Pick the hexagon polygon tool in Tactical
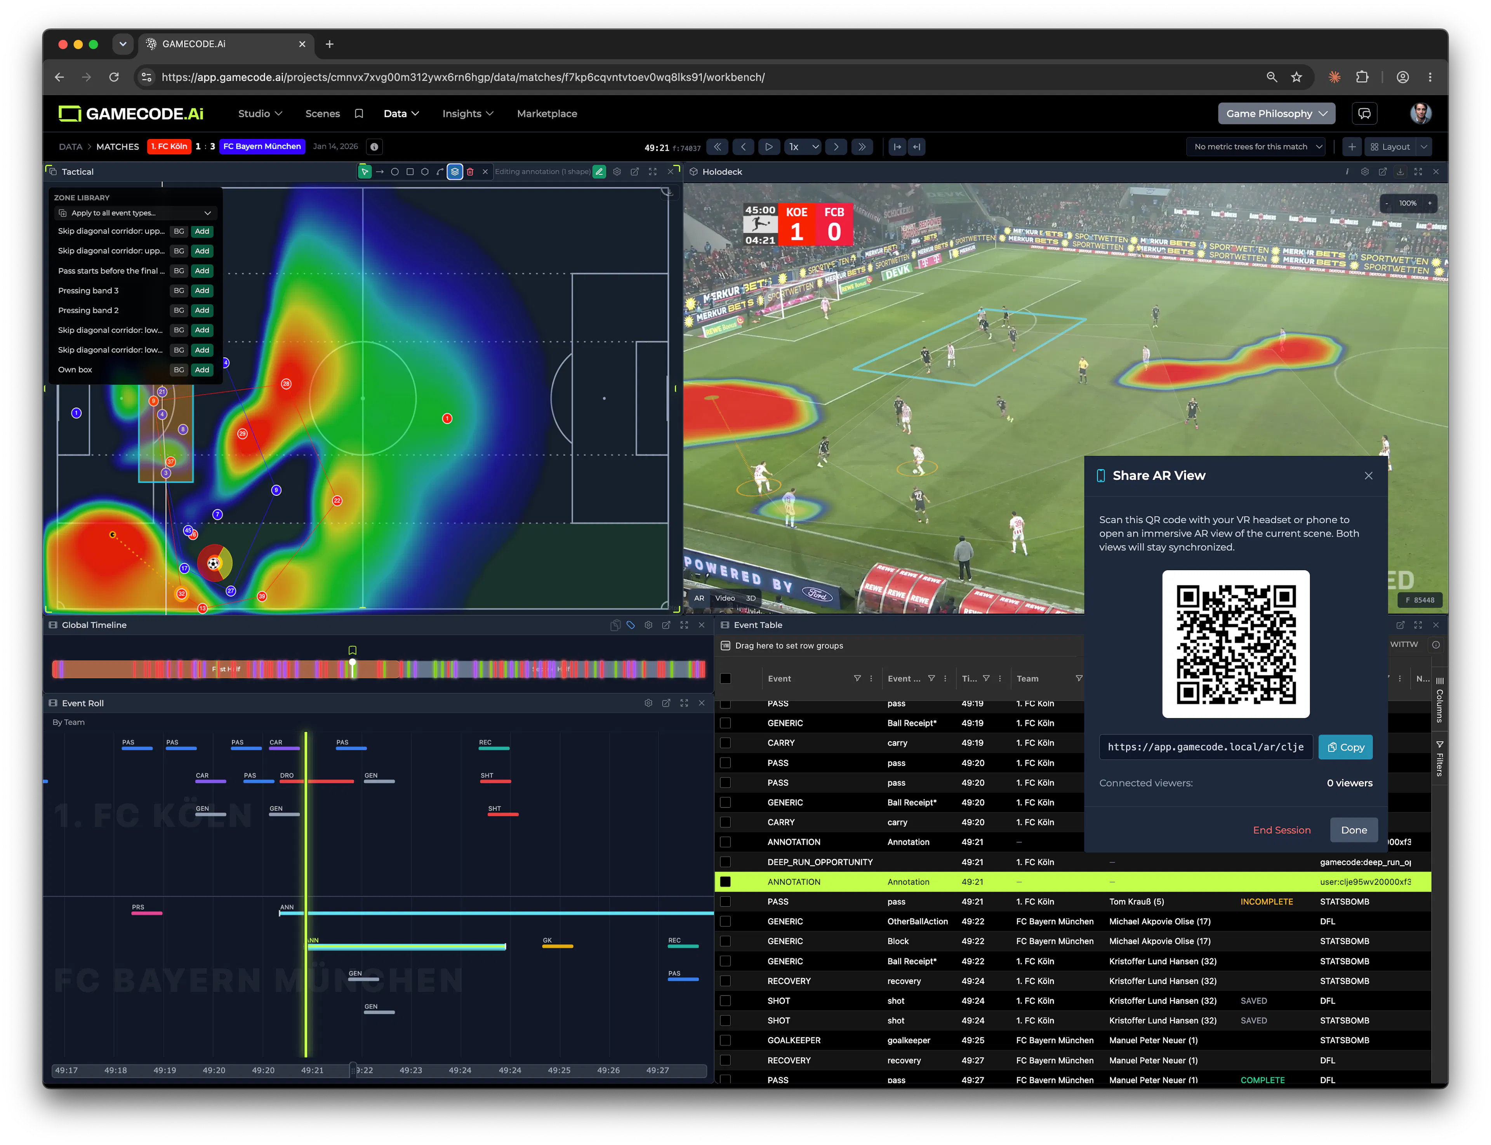The width and height of the screenshot is (1491, 1145). 424,172
